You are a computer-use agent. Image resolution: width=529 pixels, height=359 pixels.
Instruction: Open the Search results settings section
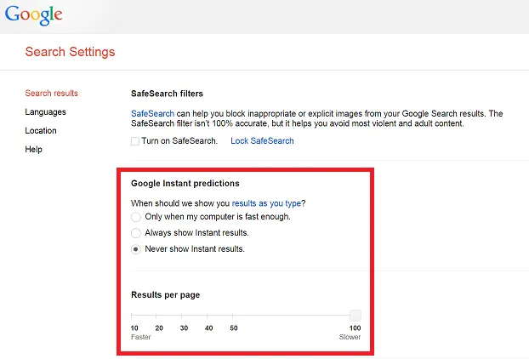pos(52,93)
